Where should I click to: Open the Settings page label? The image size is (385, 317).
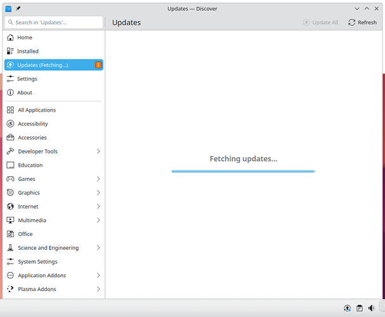point(27,79)
